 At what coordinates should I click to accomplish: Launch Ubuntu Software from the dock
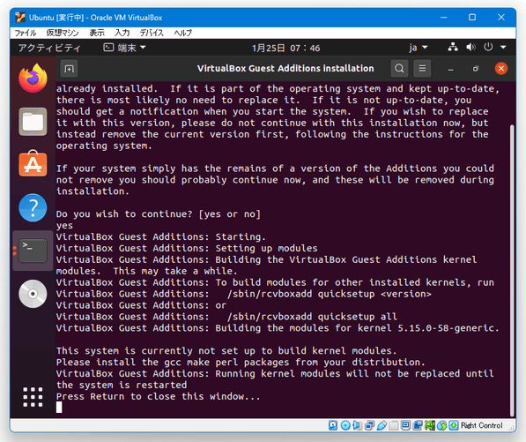(x=33, y=164)
